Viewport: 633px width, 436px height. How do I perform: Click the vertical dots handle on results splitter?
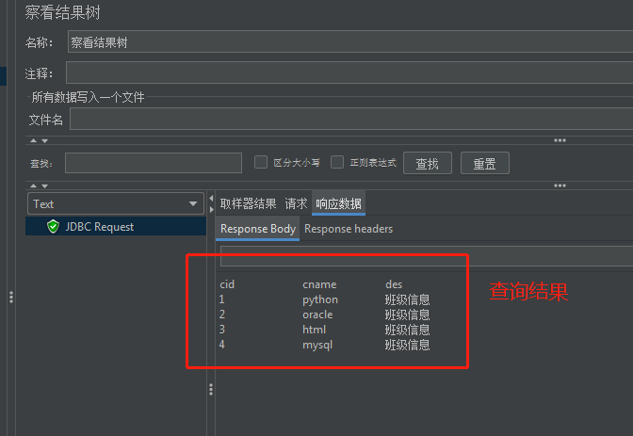211,389
